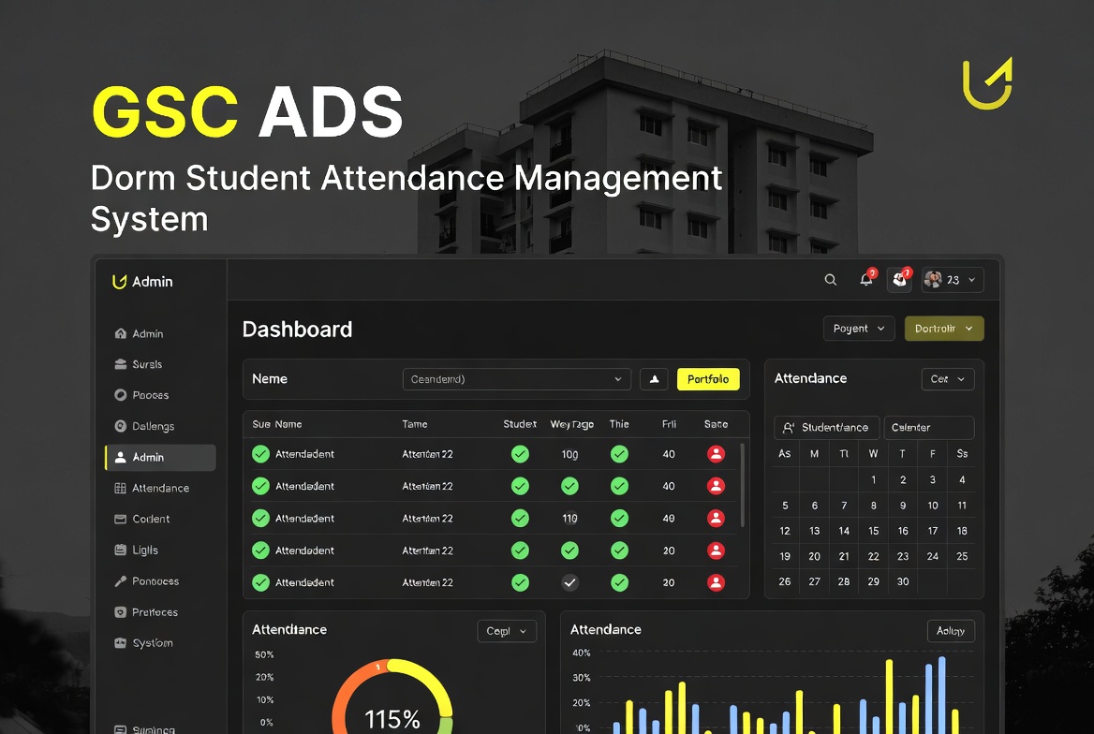Toggle the leading green check in the 100 row
Screen dimensions: 1094x734
click(x=261, y=454)
